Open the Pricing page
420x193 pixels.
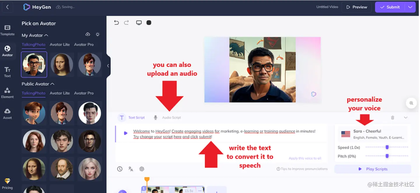[8, 184]
